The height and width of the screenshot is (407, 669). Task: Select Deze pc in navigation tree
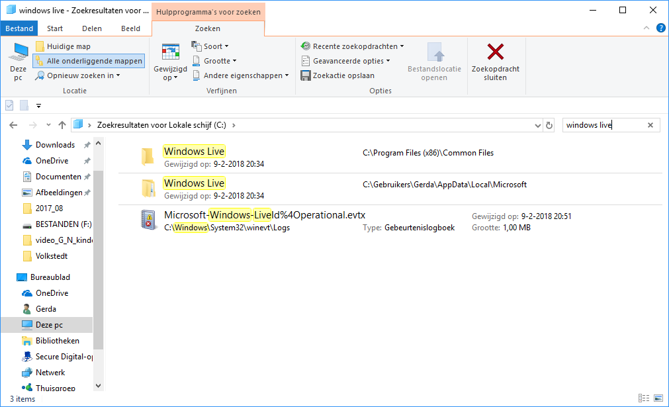(49, 325)
